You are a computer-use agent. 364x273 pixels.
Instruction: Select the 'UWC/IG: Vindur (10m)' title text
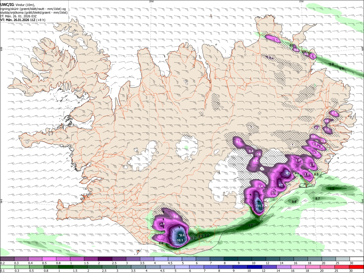[17, 5]
